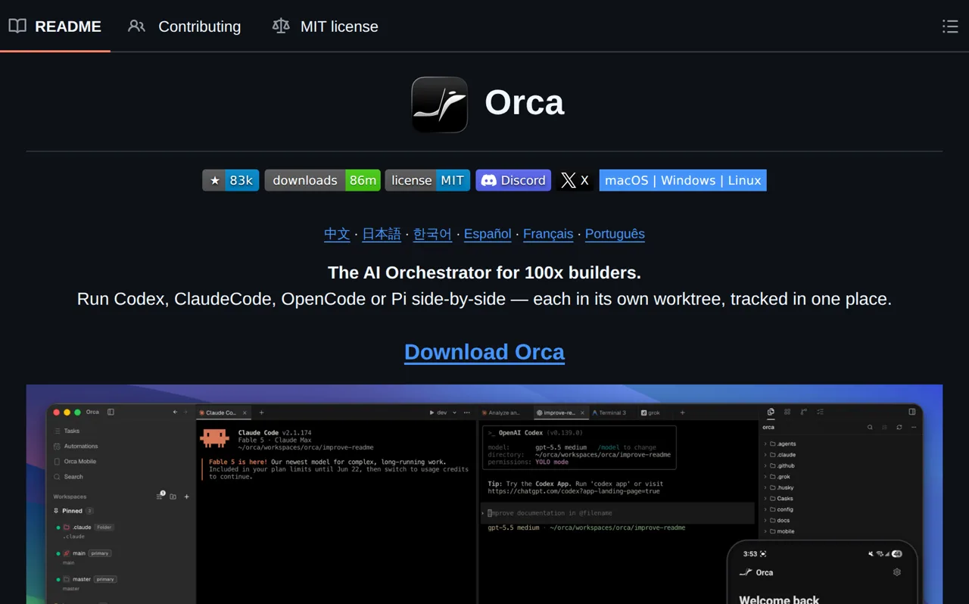Open the 한국어 translation link
Viewport: 969px width, 604px height.
coord(432,234)
